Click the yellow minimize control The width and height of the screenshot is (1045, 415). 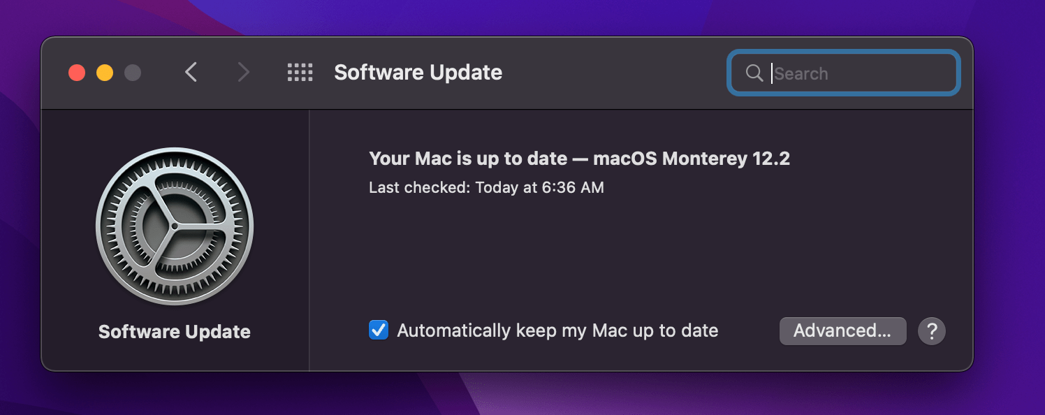click(105, 72)
